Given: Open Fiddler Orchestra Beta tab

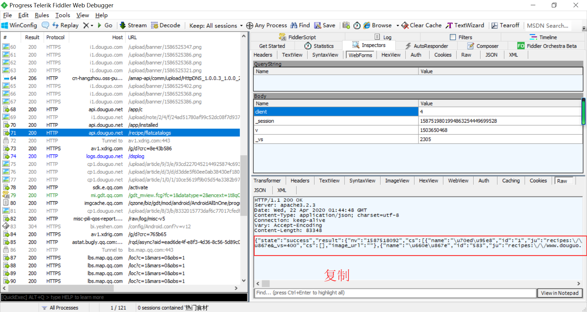Looking at the screenshot, I should tap(547, 46).
